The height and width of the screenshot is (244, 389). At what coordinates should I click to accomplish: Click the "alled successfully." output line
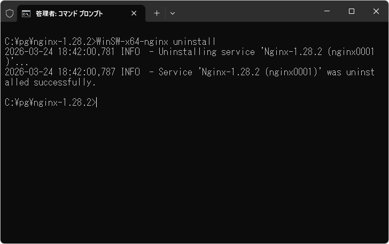point(50,82)
